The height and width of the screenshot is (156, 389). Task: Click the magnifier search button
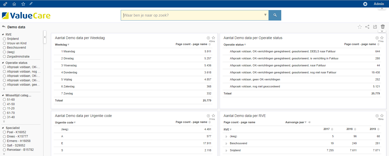click(275, 15)
